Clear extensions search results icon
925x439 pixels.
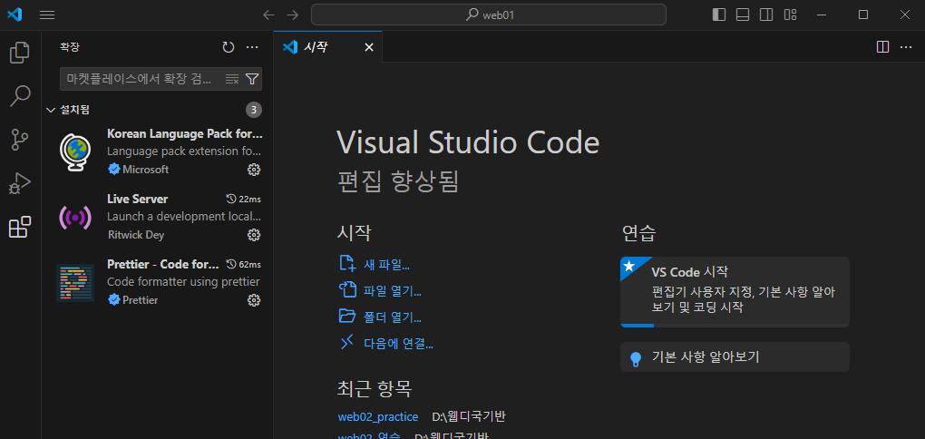[232, 79]
